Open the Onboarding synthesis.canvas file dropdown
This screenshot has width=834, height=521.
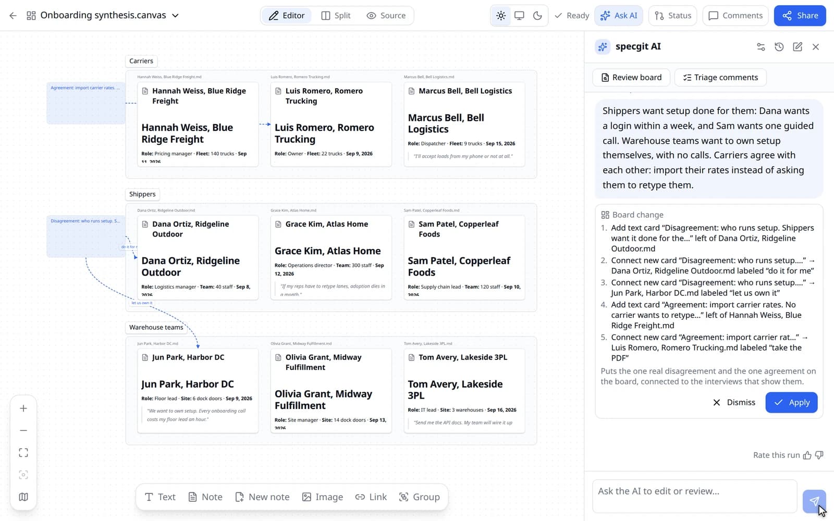pyautogui.click(x=176, y=16)
